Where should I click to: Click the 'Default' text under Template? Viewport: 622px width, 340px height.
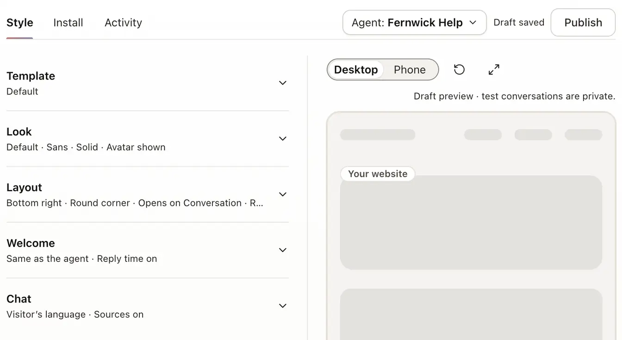[22, 92]
